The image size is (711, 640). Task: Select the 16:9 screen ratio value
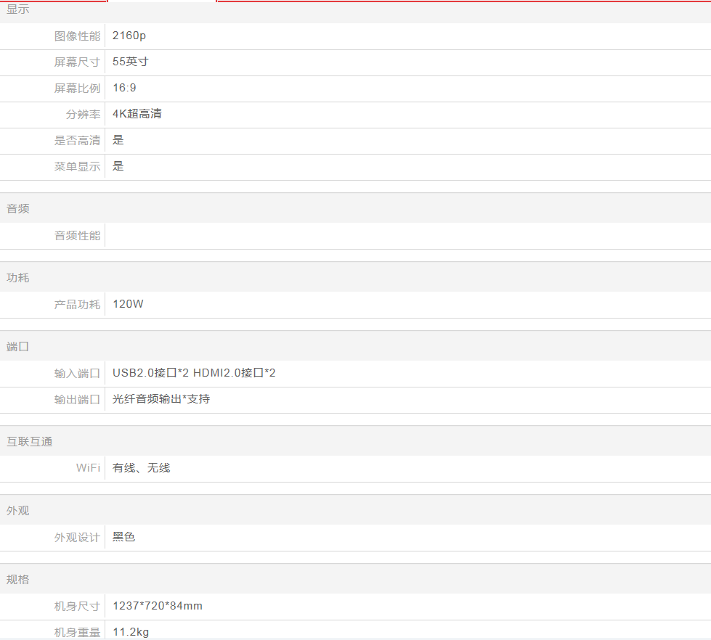pyautogui.click(x=124, y=88)
